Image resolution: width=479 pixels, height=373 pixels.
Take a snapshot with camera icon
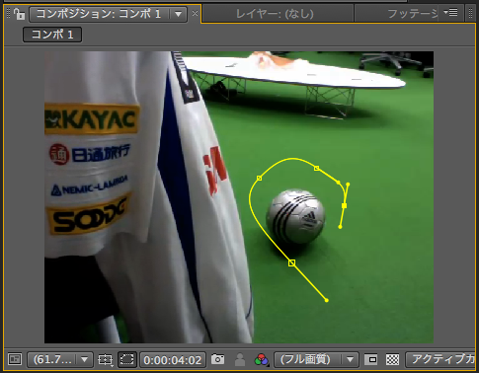pos(217,359)
